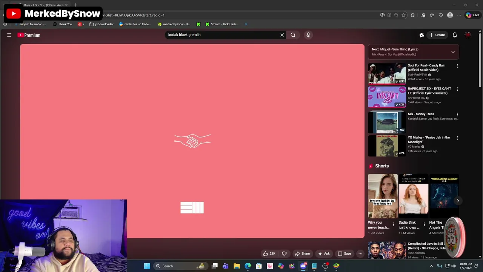The image size is (483, 272).
Task: Open YouTube notifications bell
Action: pyautogui.click(x=455, y=35)
